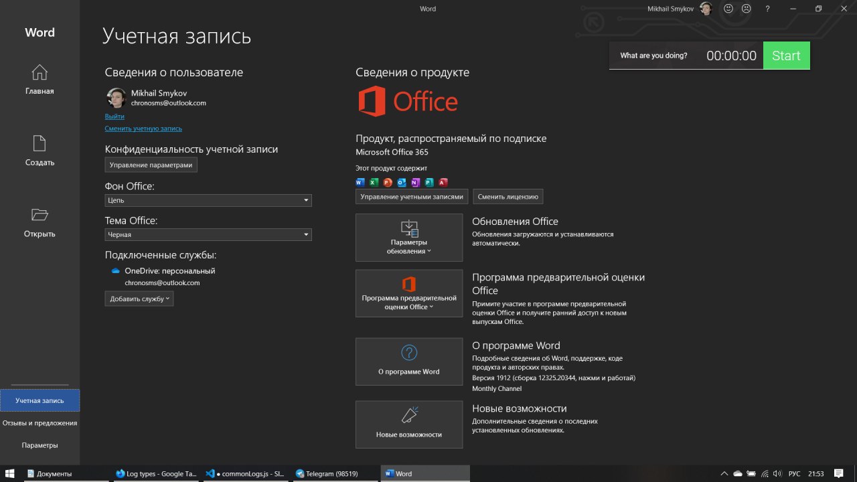Open the Главная home page

click(40, 80)
